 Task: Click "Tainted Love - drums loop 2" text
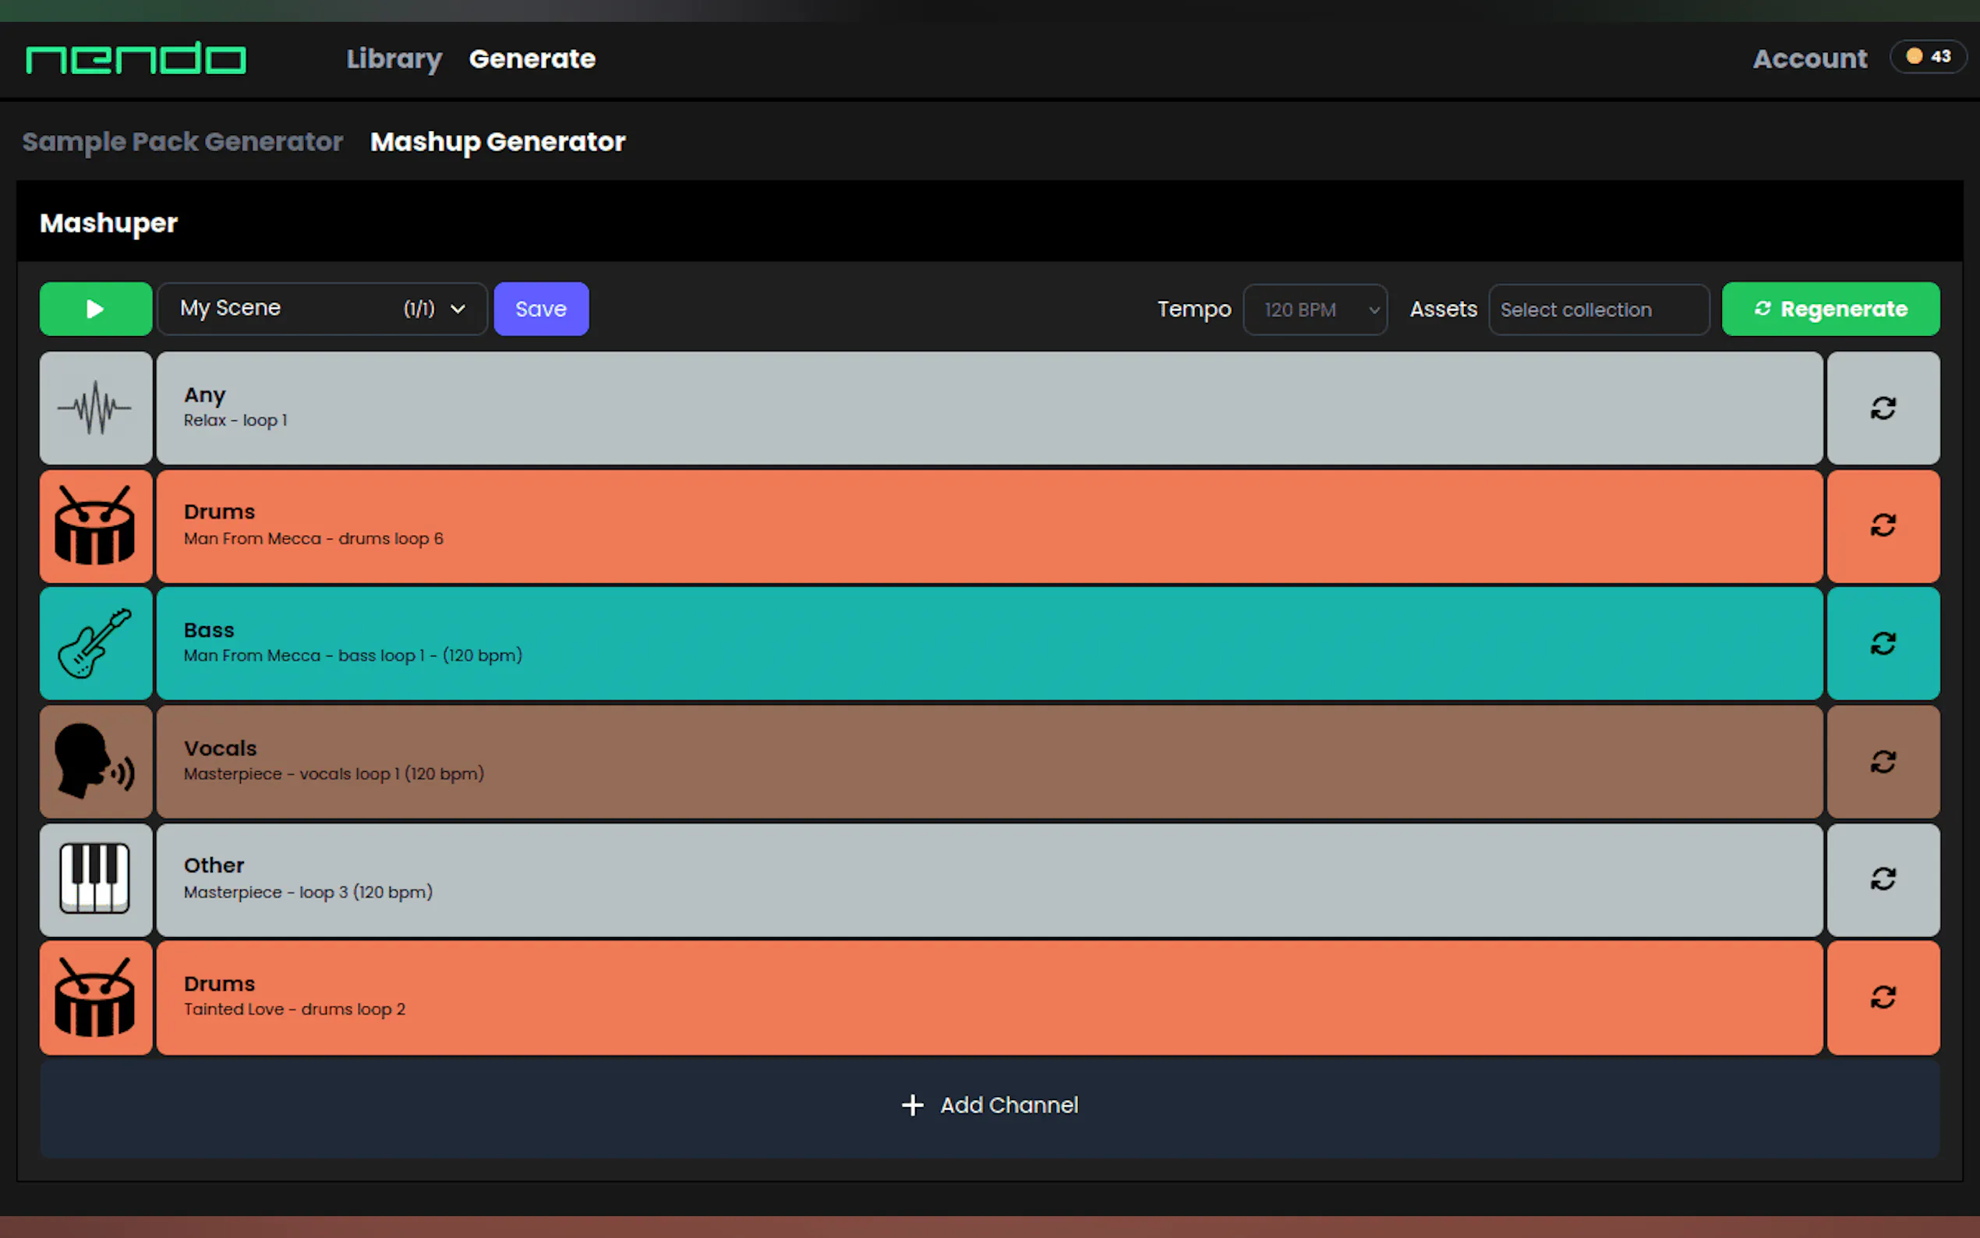(x=295, y=1010)
